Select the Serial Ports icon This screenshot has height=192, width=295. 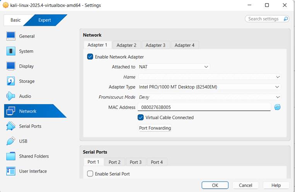pos(11,126)
